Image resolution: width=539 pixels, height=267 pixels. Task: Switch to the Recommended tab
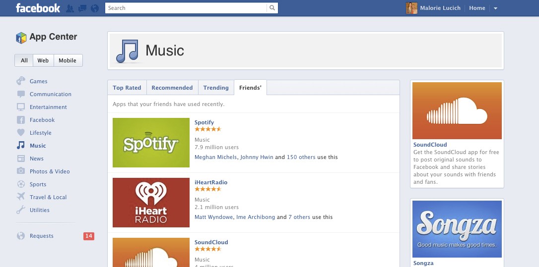point(172,88)
